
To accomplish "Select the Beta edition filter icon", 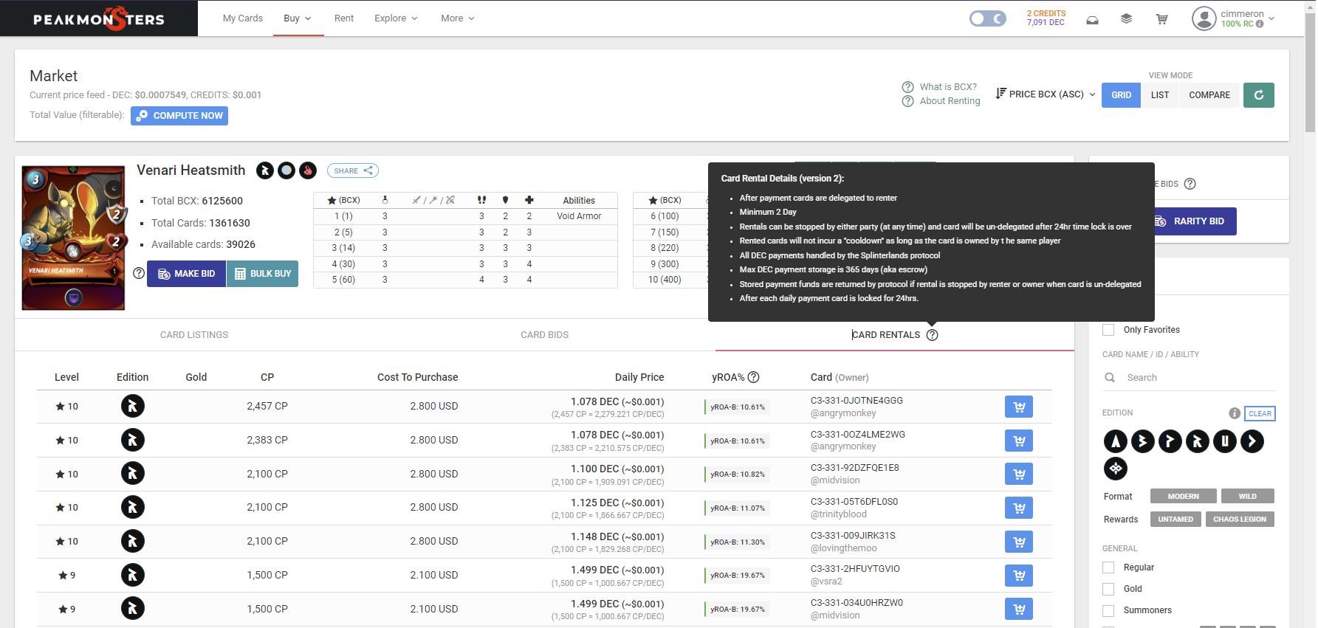I will tap(1142, 441).
